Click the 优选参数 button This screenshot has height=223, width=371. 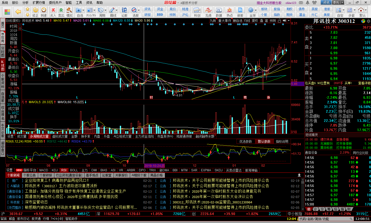[x=246, y=141]
